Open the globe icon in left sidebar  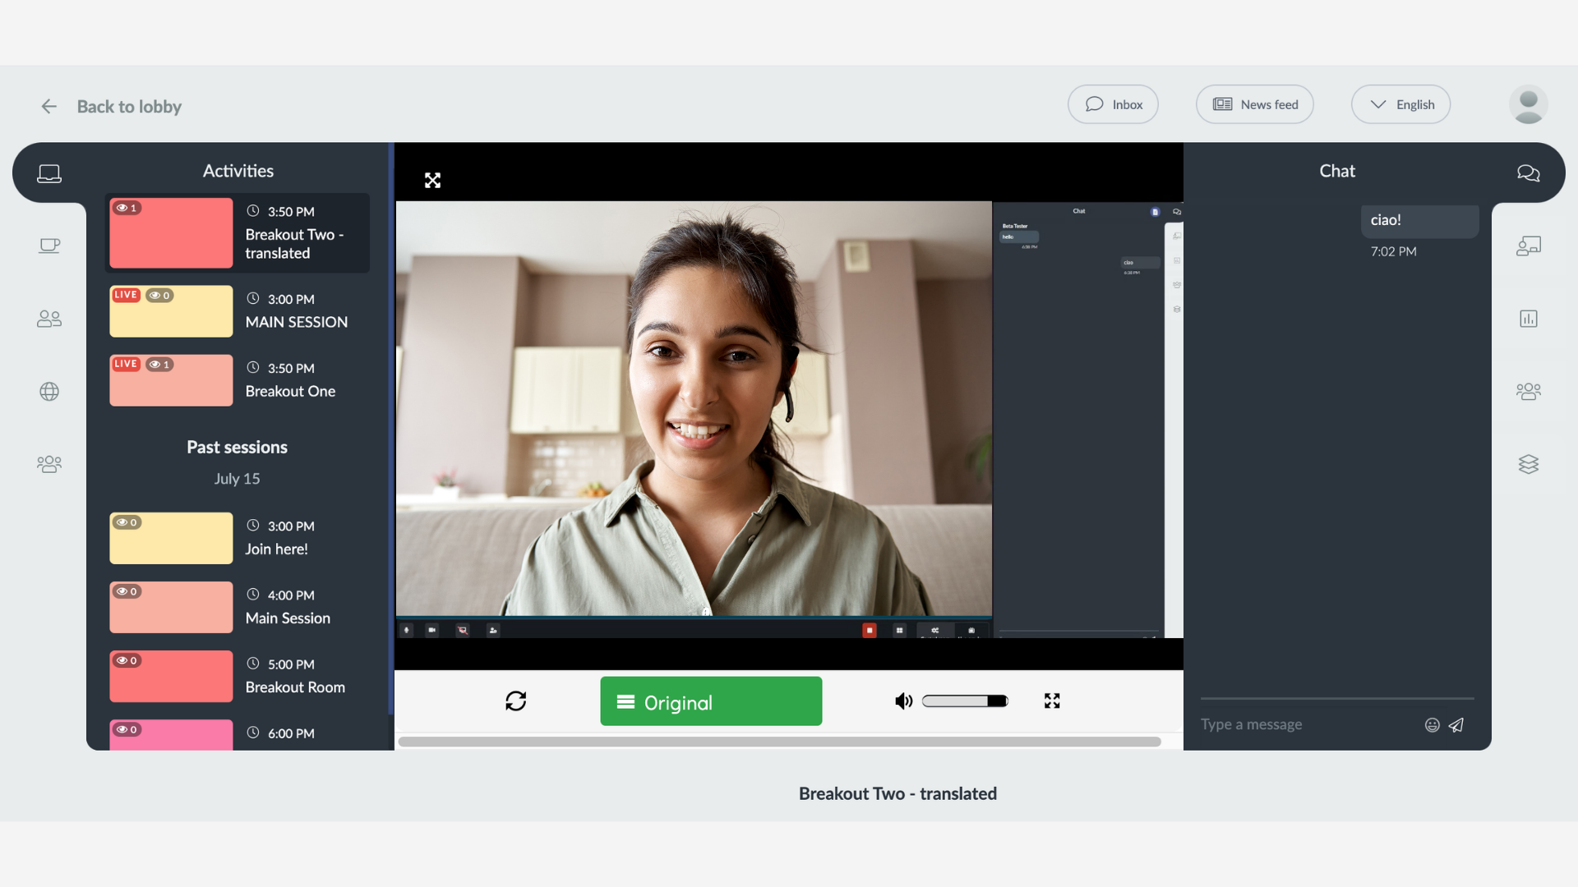coord(49,392)
